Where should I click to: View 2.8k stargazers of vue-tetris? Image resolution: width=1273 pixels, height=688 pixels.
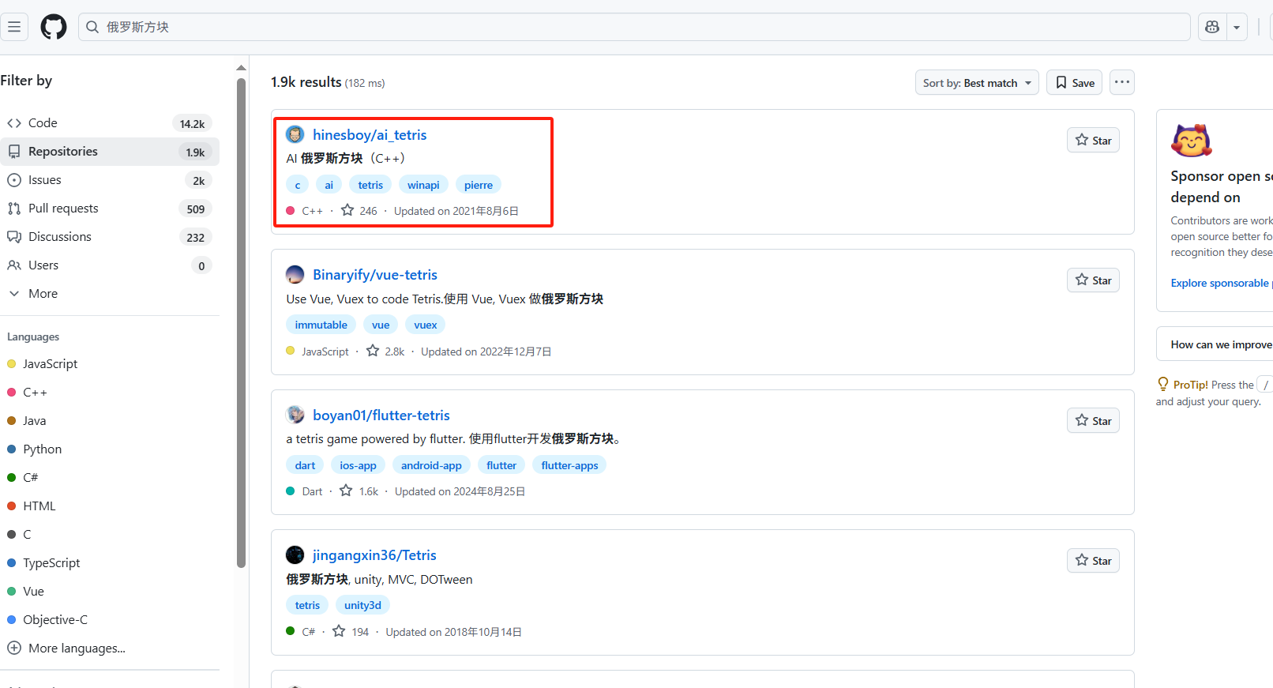click(x=385, y=352)
